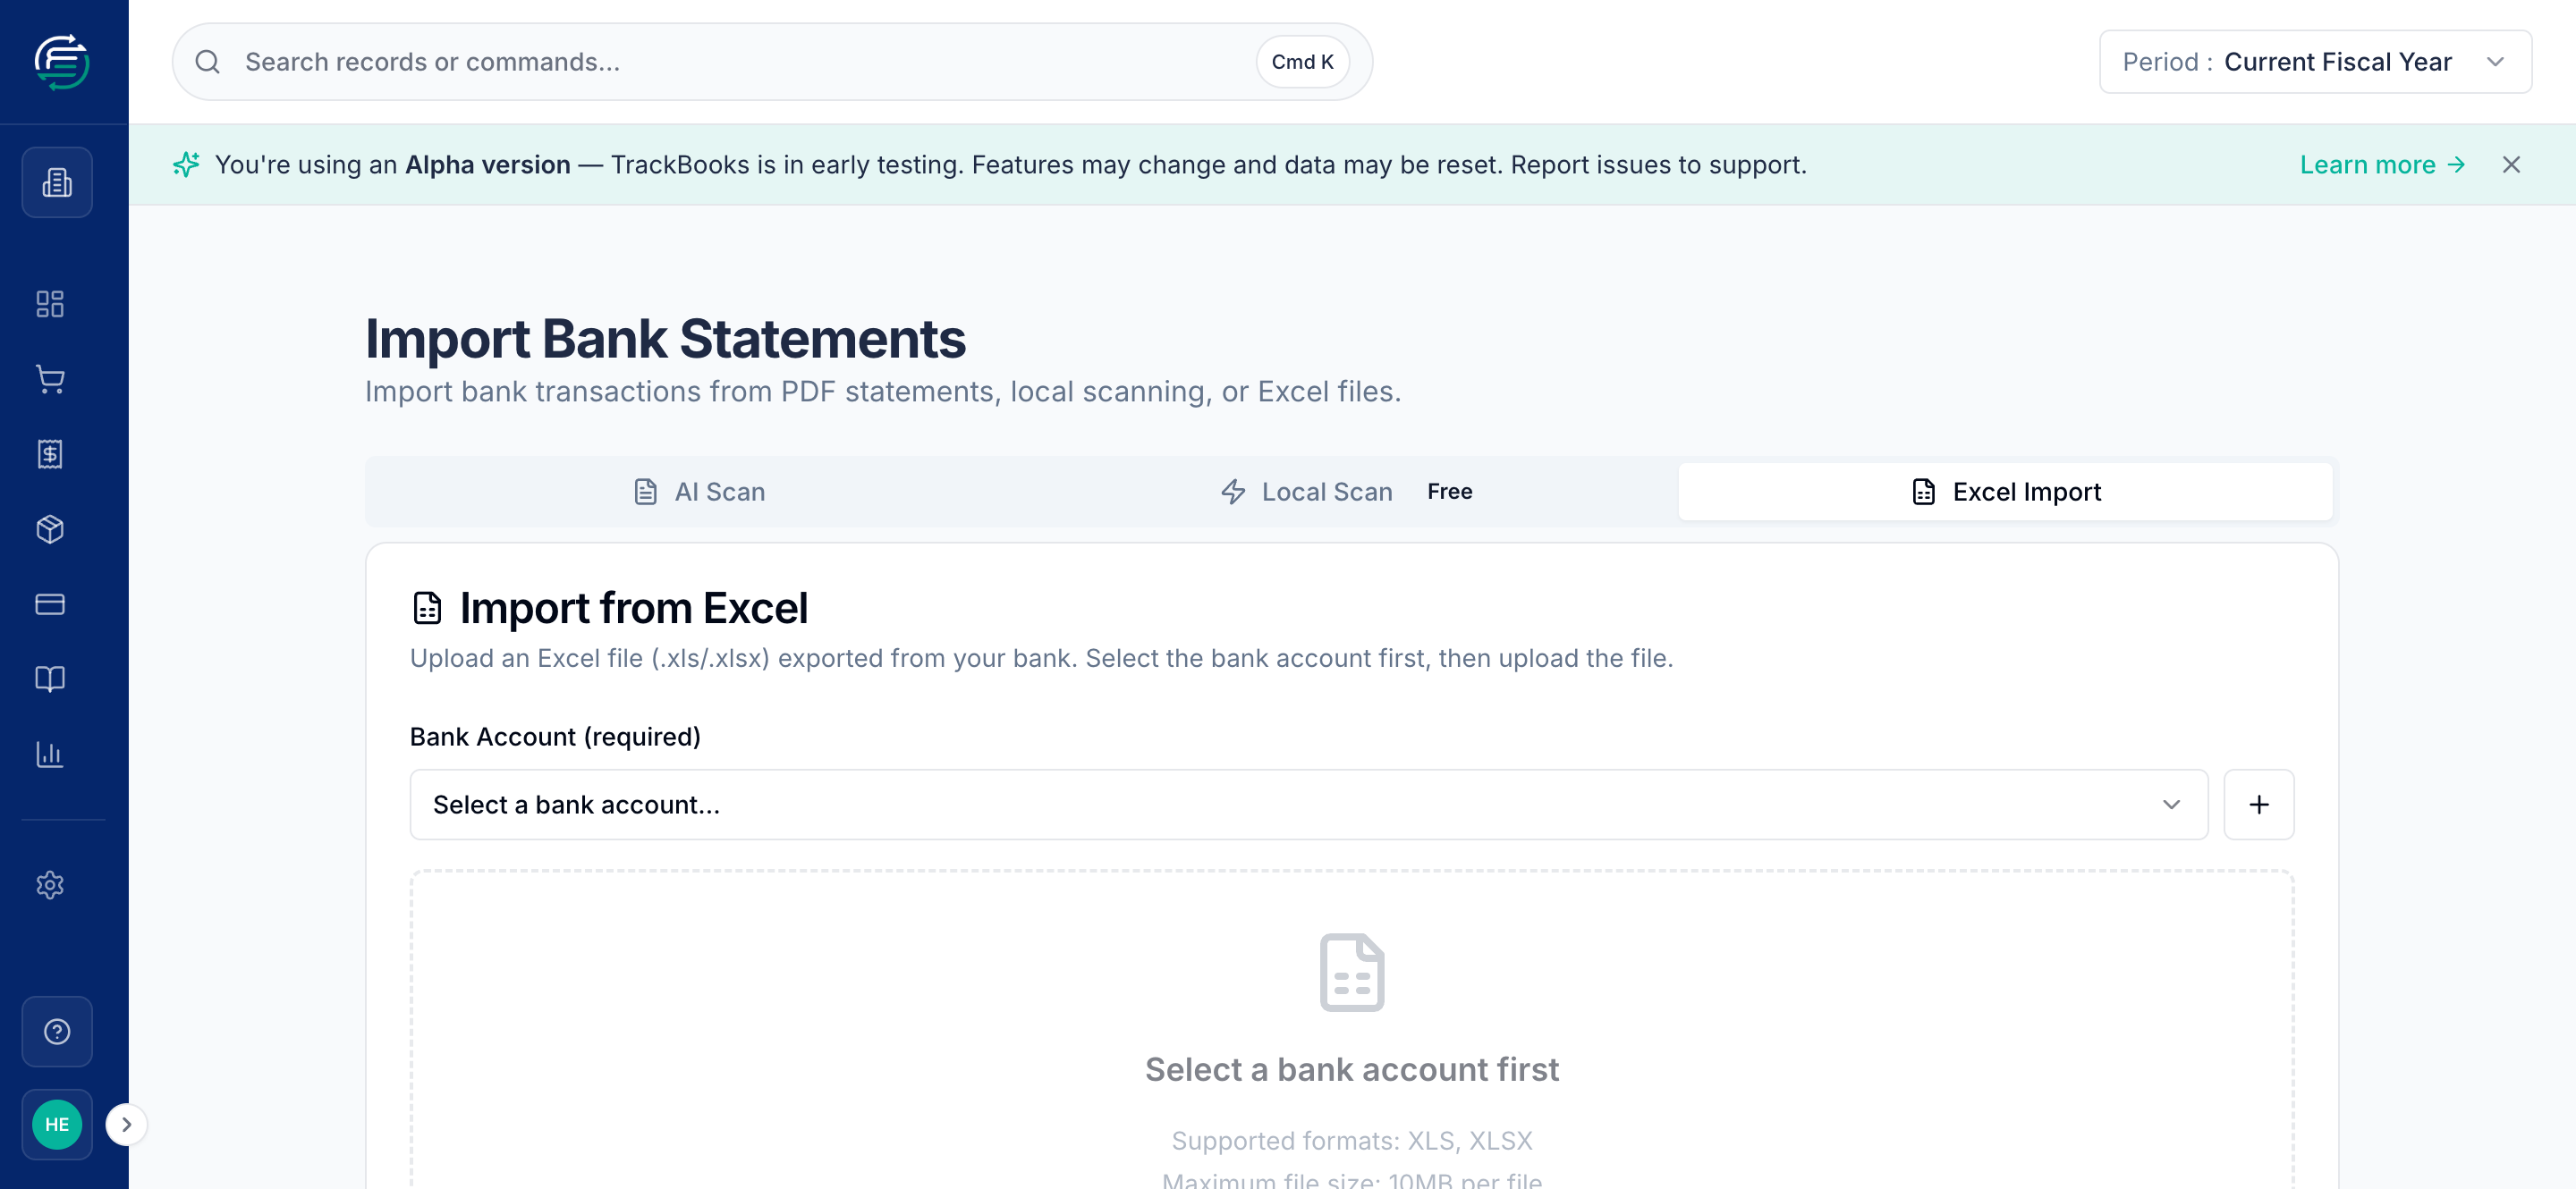The image size is (2576, 1189).
Task: Switch to the AI Scan tab
Action: pos(700,492)
